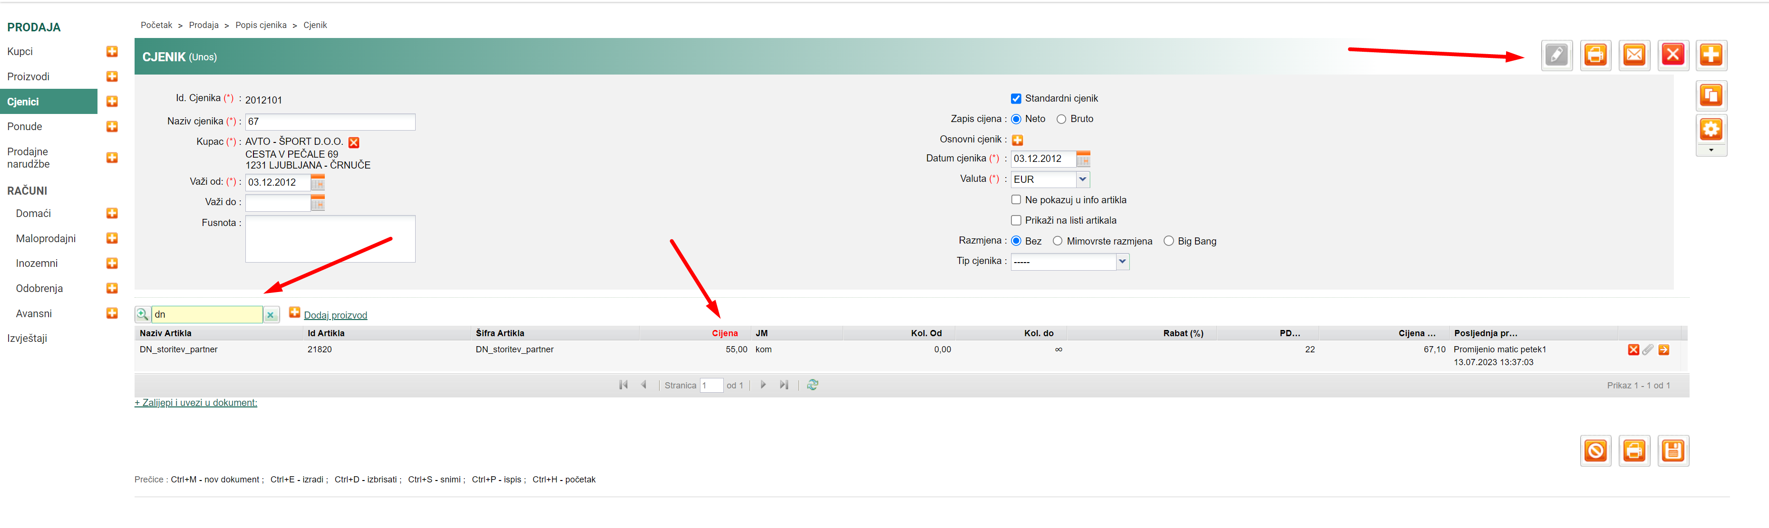Delete the DN_storitev_partner row
Screen dimensions: 1769x528
pyautogui.click(x=1633, y=350)
